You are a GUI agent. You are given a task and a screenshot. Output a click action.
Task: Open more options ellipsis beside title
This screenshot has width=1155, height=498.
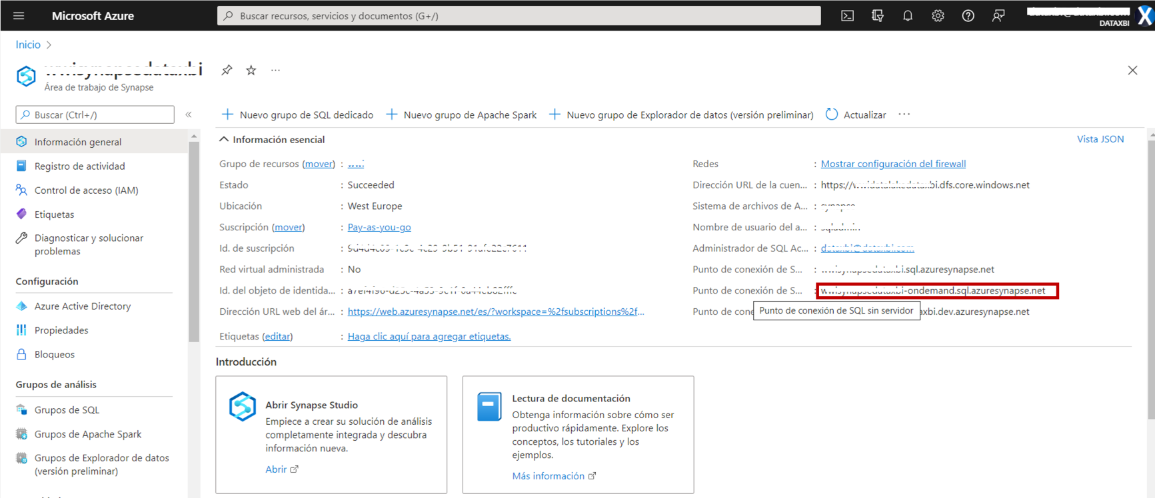[x=275, y=70]
